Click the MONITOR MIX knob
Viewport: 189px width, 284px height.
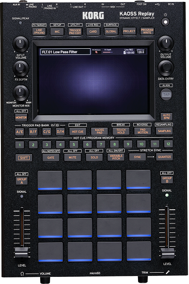pyautogui.click(x=21, y=93)
